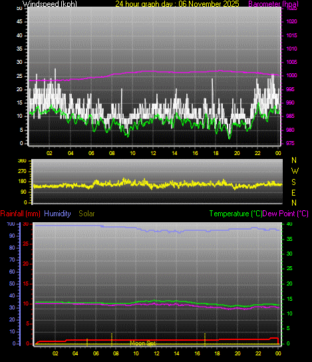The height and width of the screenshot is (362, 312).
Task: Select the Rainfall (mm) legend label
Action: pos(21,214)
